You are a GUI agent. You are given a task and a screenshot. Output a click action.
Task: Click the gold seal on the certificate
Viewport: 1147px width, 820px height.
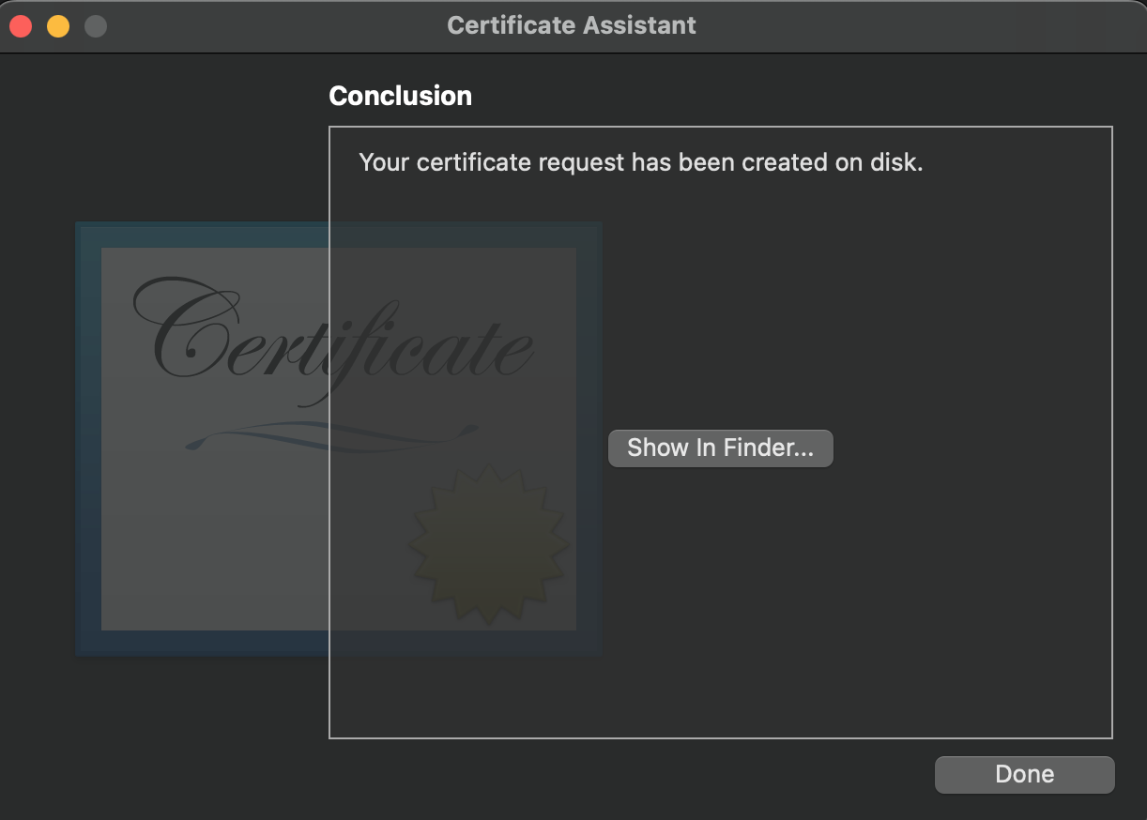(x=488, y=544)
